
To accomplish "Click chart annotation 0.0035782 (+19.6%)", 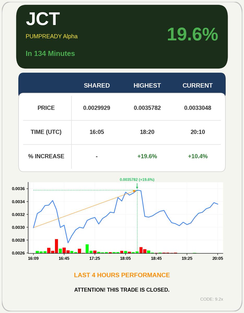I will (x=137, y=180).
